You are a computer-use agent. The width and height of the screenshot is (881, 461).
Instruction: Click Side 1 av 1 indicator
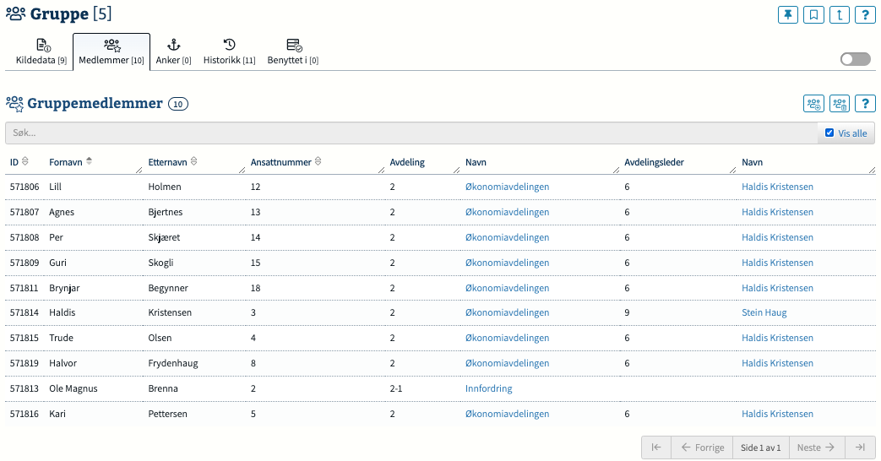(761, 447)
